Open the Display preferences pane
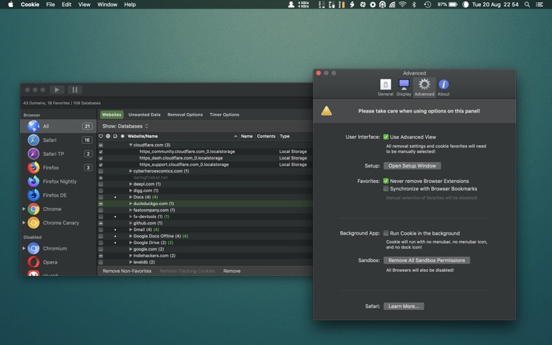 (x=404, y=87)
